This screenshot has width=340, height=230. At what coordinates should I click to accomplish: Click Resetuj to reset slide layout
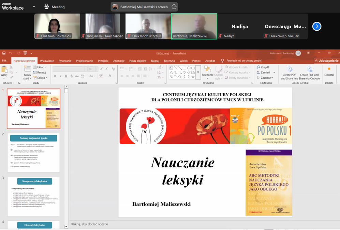40,72
